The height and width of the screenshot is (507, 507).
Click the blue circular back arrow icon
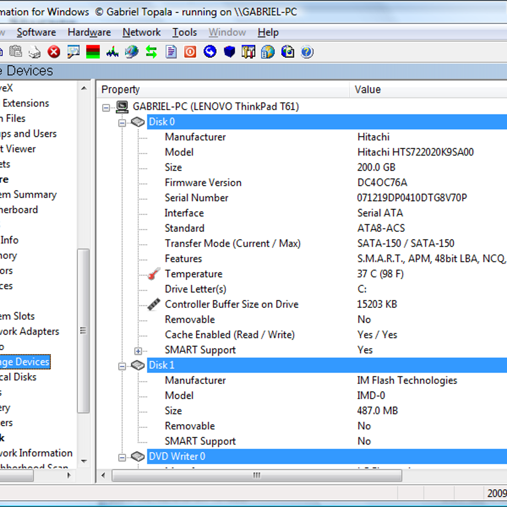[x=210, y=52]
